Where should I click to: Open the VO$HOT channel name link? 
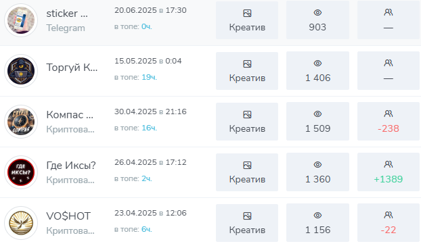coord(68,216)
